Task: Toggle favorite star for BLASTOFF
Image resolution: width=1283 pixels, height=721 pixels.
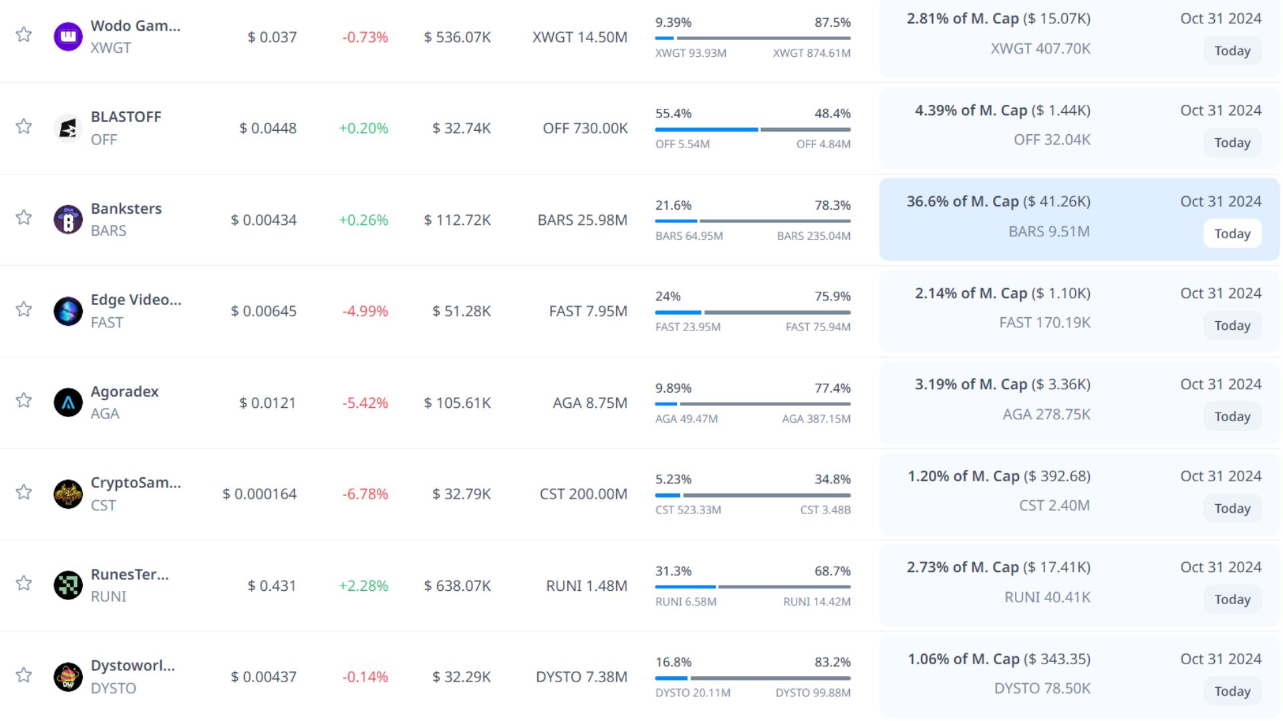Action: coord(24,126)
